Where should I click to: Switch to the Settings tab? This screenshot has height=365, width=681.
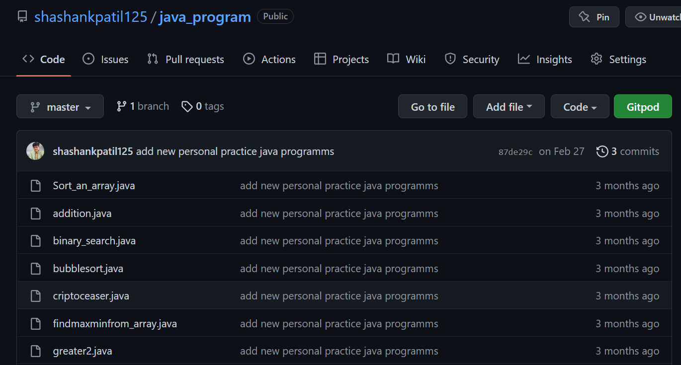[x=618, y=59]
